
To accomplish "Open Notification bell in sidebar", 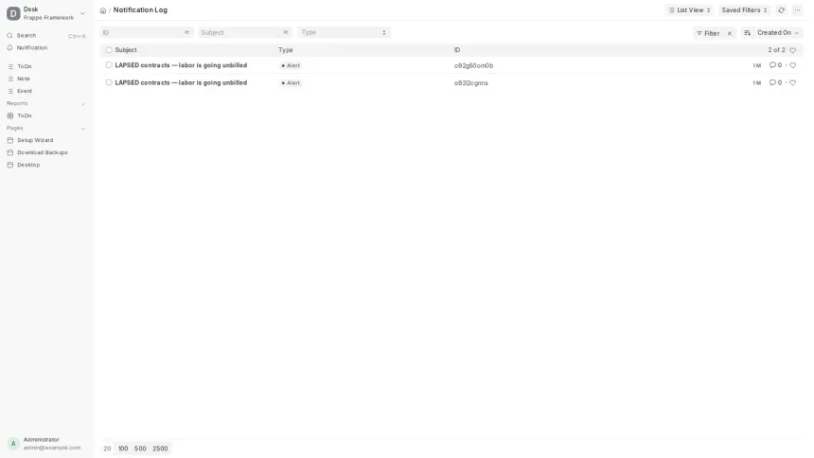I will [46, 47].
